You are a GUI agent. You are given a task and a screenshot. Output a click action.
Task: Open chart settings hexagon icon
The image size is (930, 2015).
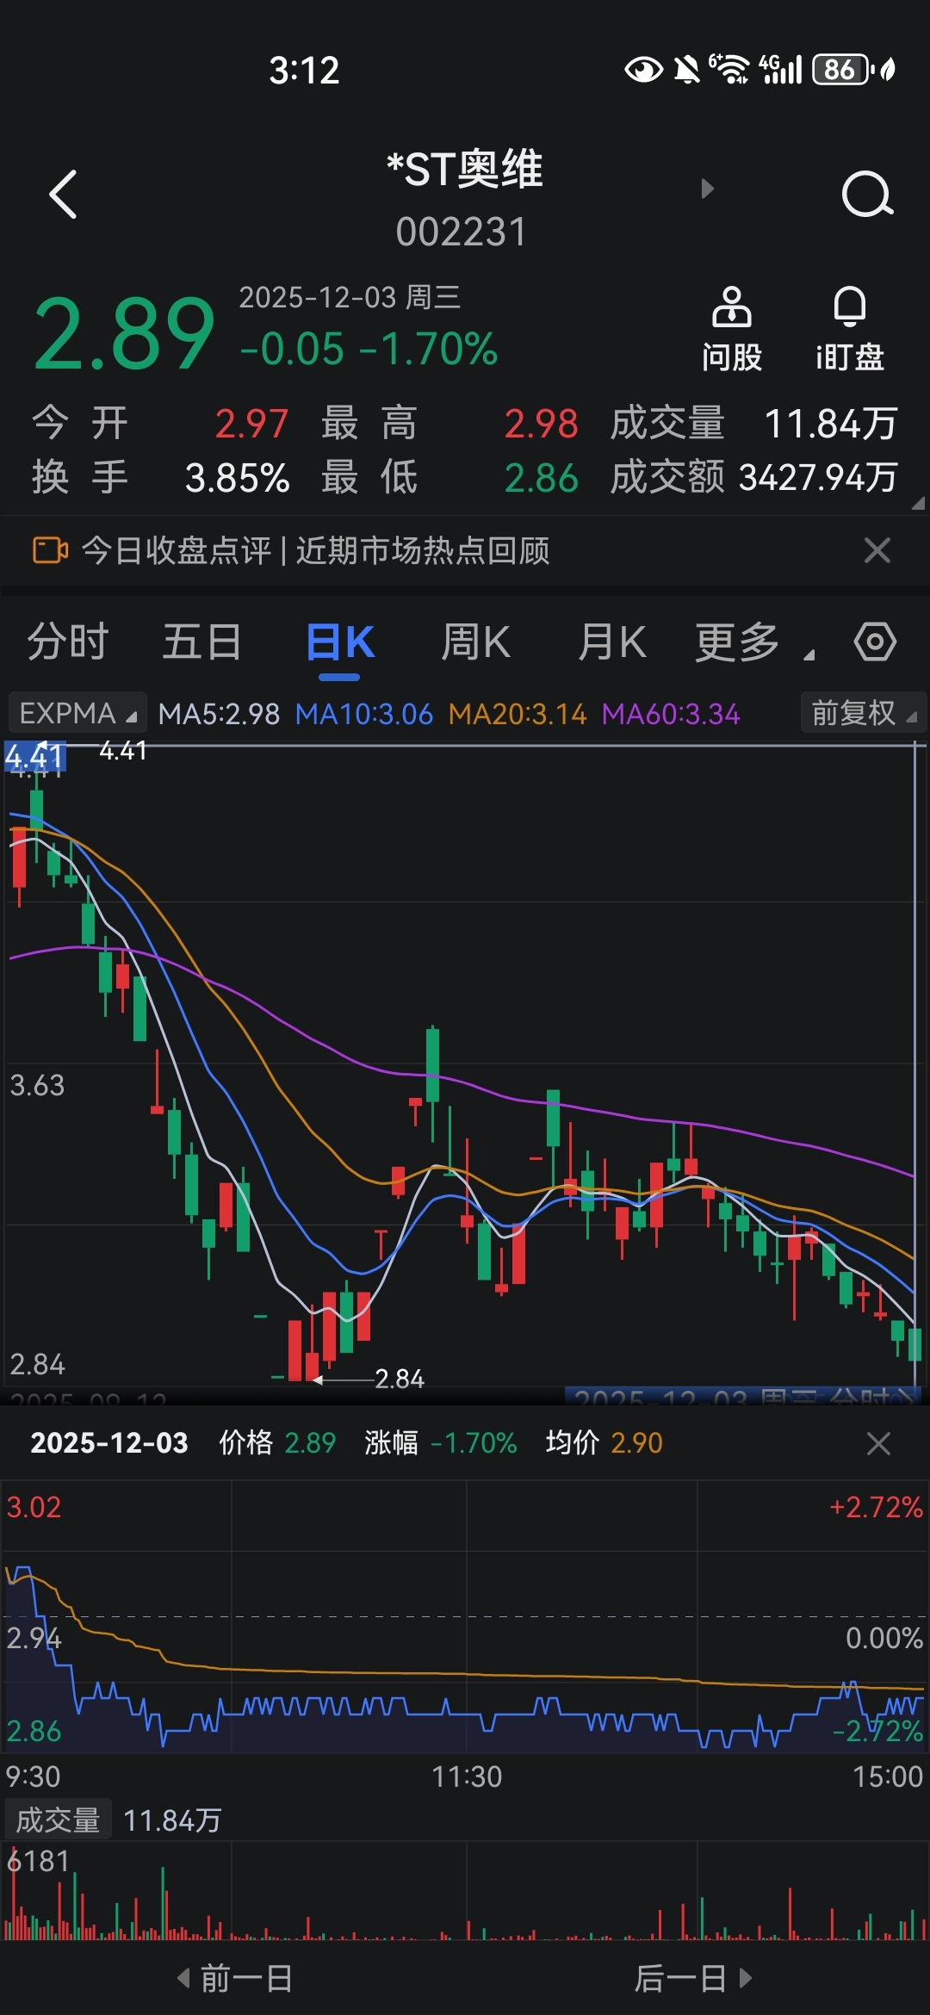tap(875, 642)
